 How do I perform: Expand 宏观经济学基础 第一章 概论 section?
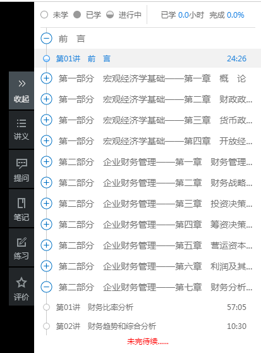[46, 78]
